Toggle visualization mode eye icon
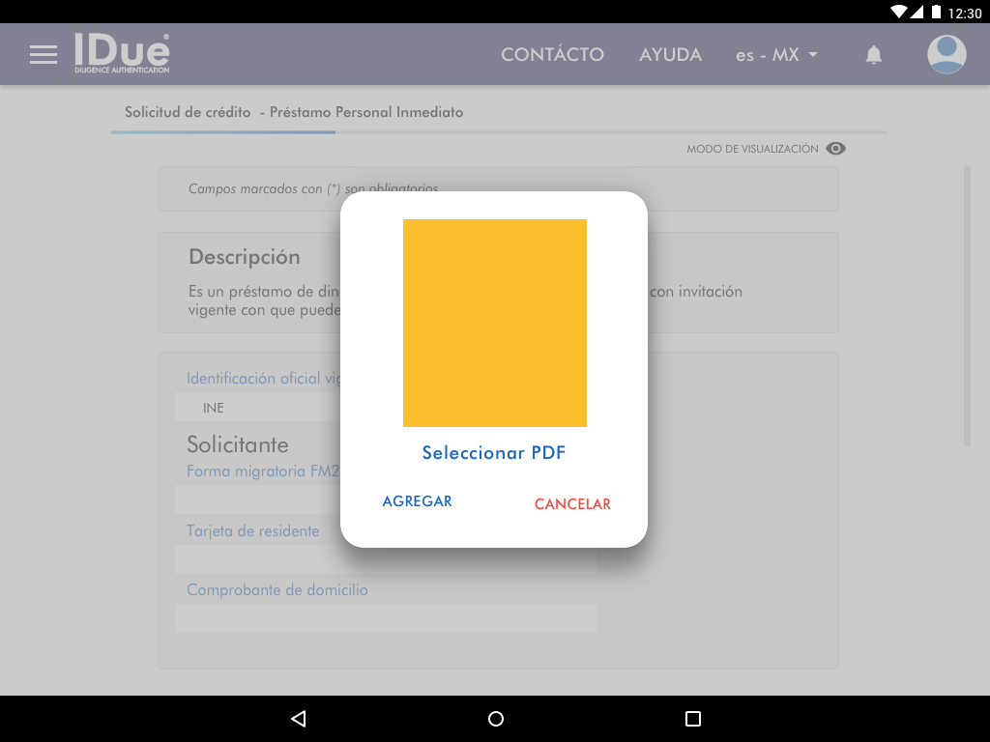The height and width of the screenshot is (742, 990). (x=836, y=149)
